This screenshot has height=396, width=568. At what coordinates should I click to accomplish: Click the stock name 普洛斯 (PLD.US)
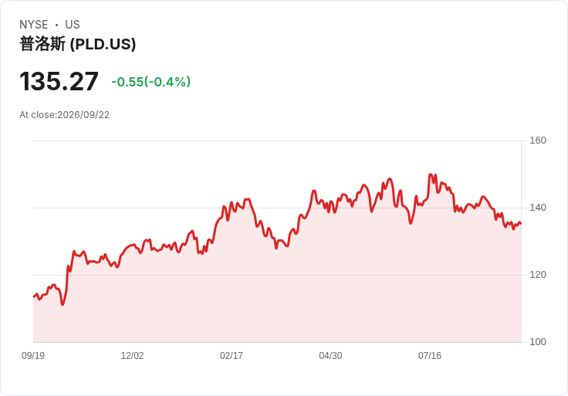pyautogui.click(x=77, y=44)
